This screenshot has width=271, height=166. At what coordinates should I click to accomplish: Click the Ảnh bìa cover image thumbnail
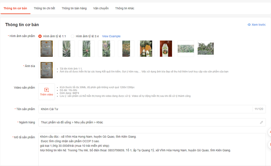click(47, 70)
